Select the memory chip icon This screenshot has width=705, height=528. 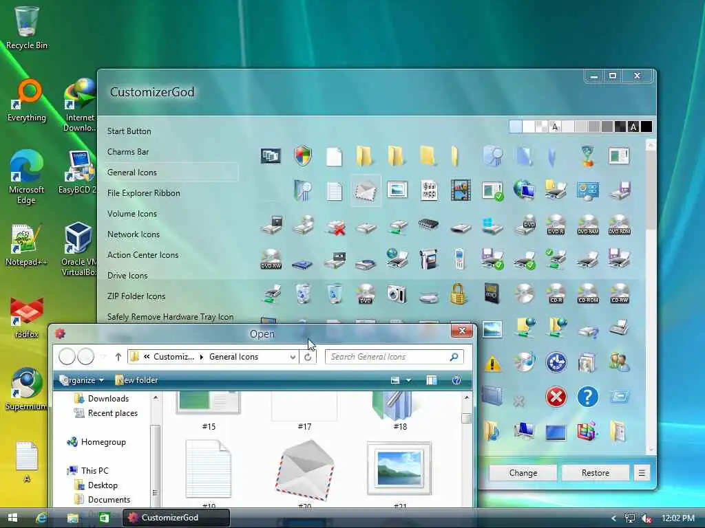(x=428, y=223)
